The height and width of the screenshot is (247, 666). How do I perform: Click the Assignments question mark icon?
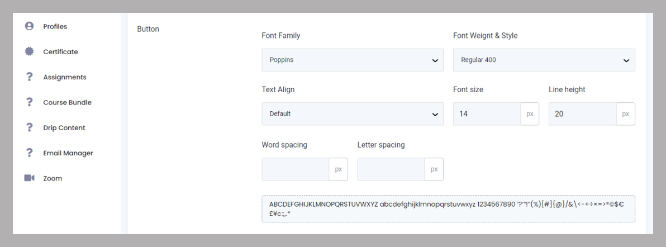[x=30, y=77]
